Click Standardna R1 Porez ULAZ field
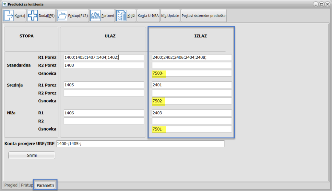332x191 pixels. tap(104, 57)
